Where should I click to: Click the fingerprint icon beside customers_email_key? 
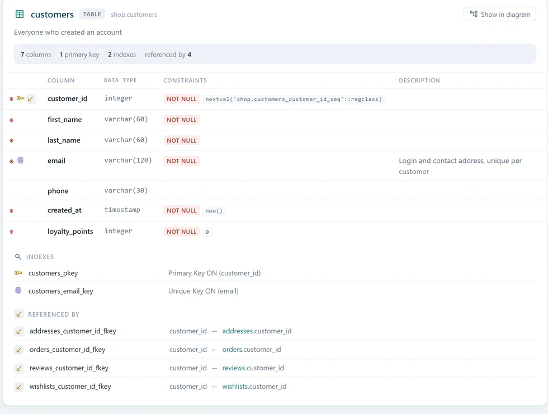18,290
